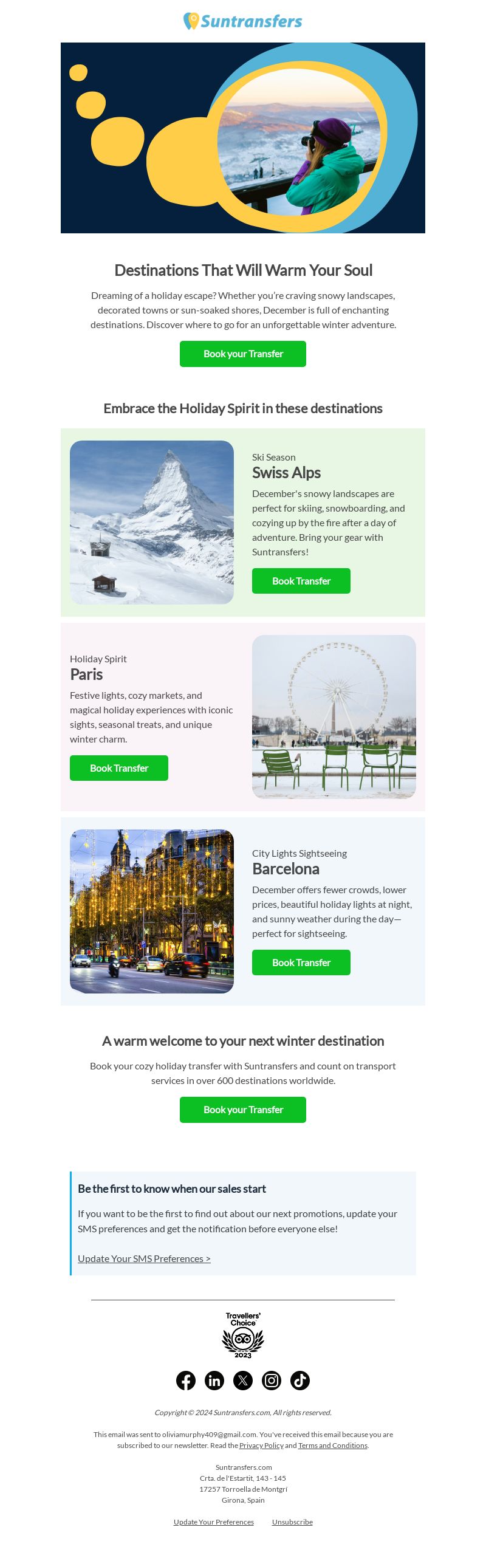Viewport: 486px width, 1544px height.
Task: Follow Update Your SMS Preferences link
Action: 144,1258
